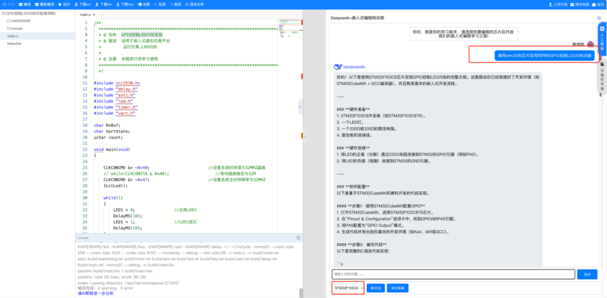Viewport: 607px width, 298px height.
Task: Expand the GPIO控制LED闪烁实验 project root folder
Action: [x=29, y=13]
